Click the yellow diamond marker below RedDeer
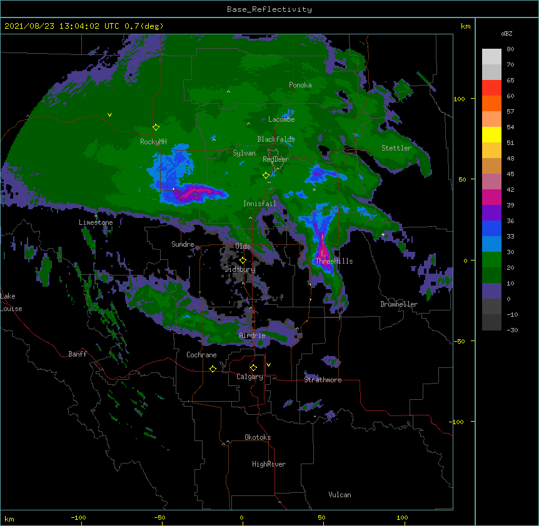Viewport: 539px width, 526px height. click(266, 176)
